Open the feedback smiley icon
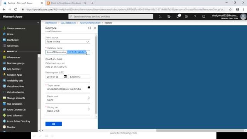 click(204, 17)
